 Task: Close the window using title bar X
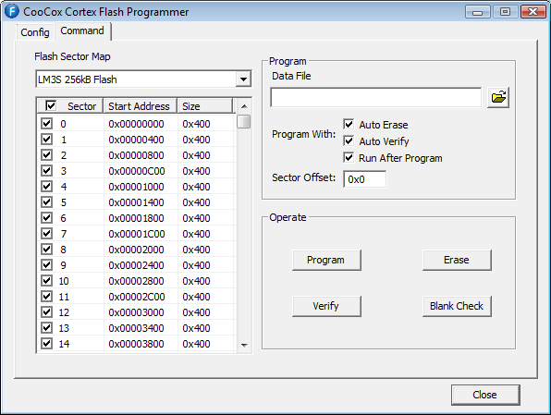coord(533,12)
